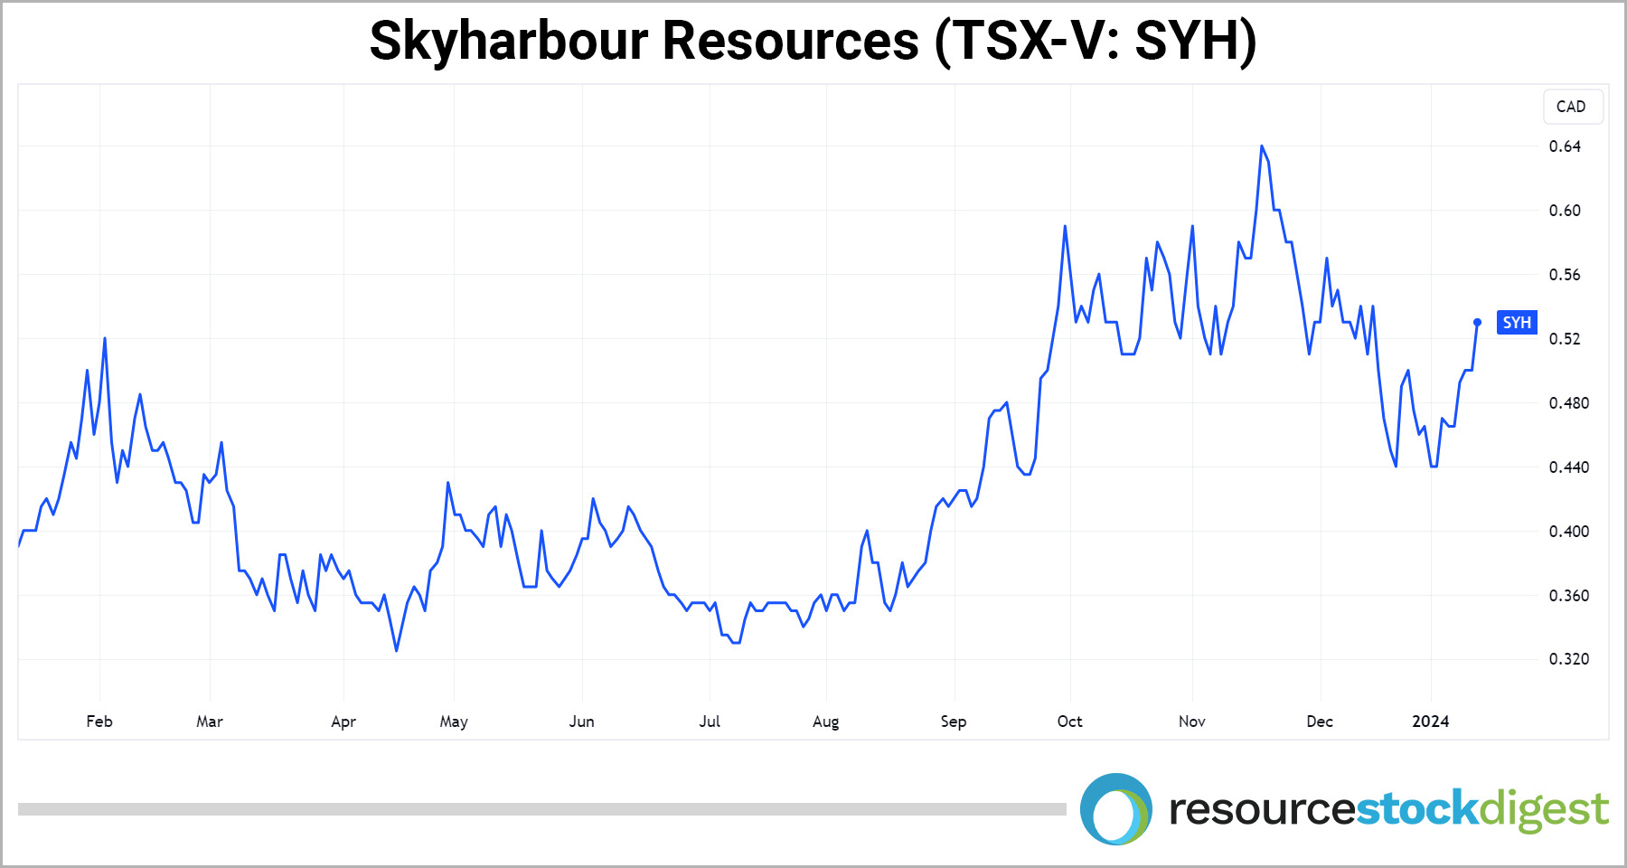Screen dimensions: 1627x868
Task: Click the mid-April lowest point of the line
Action: pyautogui.click(x=396, y=650)
